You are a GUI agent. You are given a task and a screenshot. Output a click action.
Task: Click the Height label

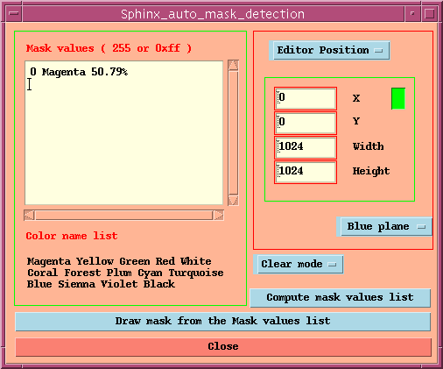pyautogui.click(x=371, y=171)
